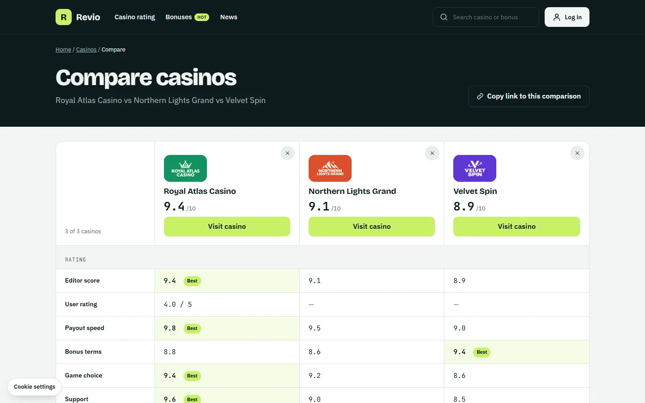Click the Editor score row label
Viewport: 645px width, 403px height.
[x=82, y=281]
